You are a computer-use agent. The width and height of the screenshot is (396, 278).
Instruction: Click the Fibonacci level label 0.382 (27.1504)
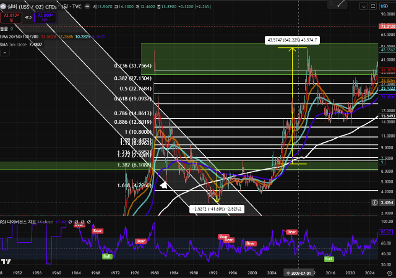133,79
